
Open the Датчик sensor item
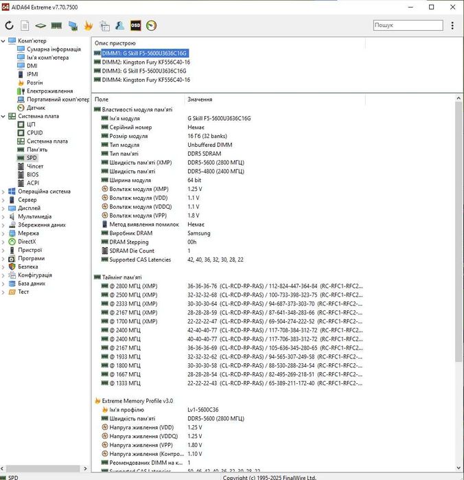click(x=36, y=108)
